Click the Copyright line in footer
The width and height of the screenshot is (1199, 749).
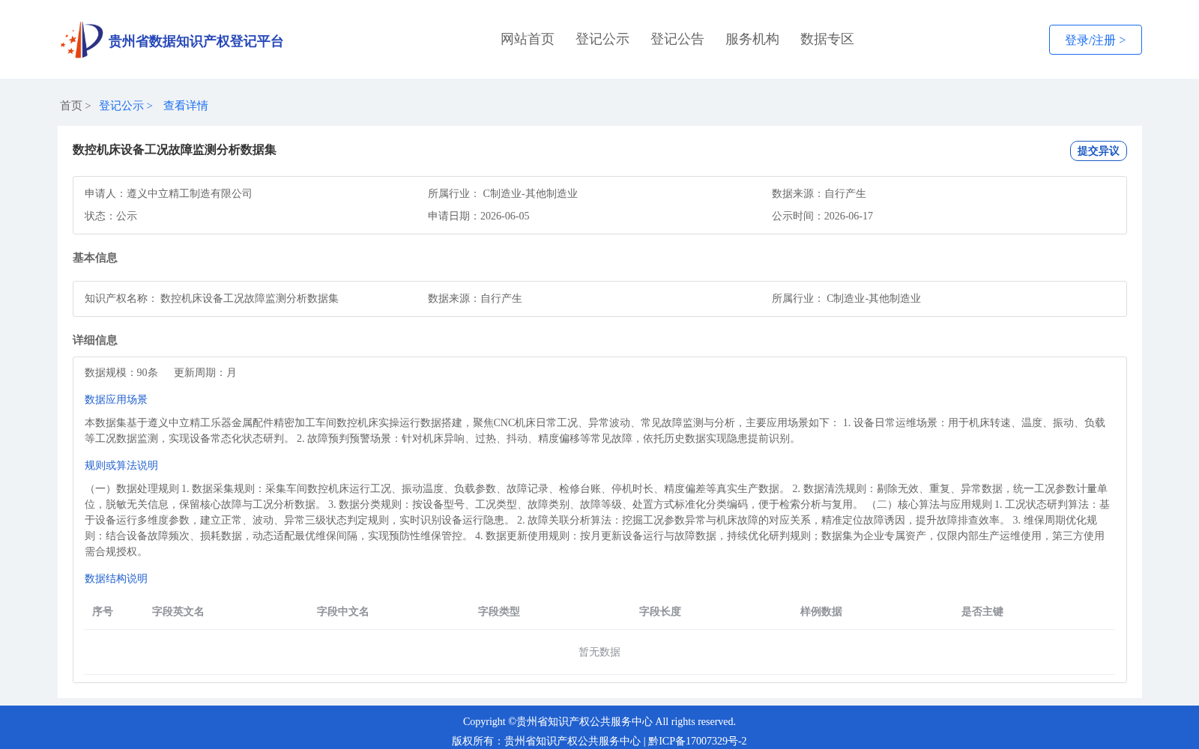599,721
